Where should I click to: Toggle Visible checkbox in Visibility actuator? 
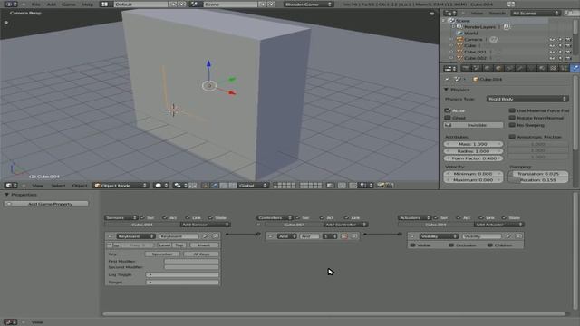[x=413, y=244]
